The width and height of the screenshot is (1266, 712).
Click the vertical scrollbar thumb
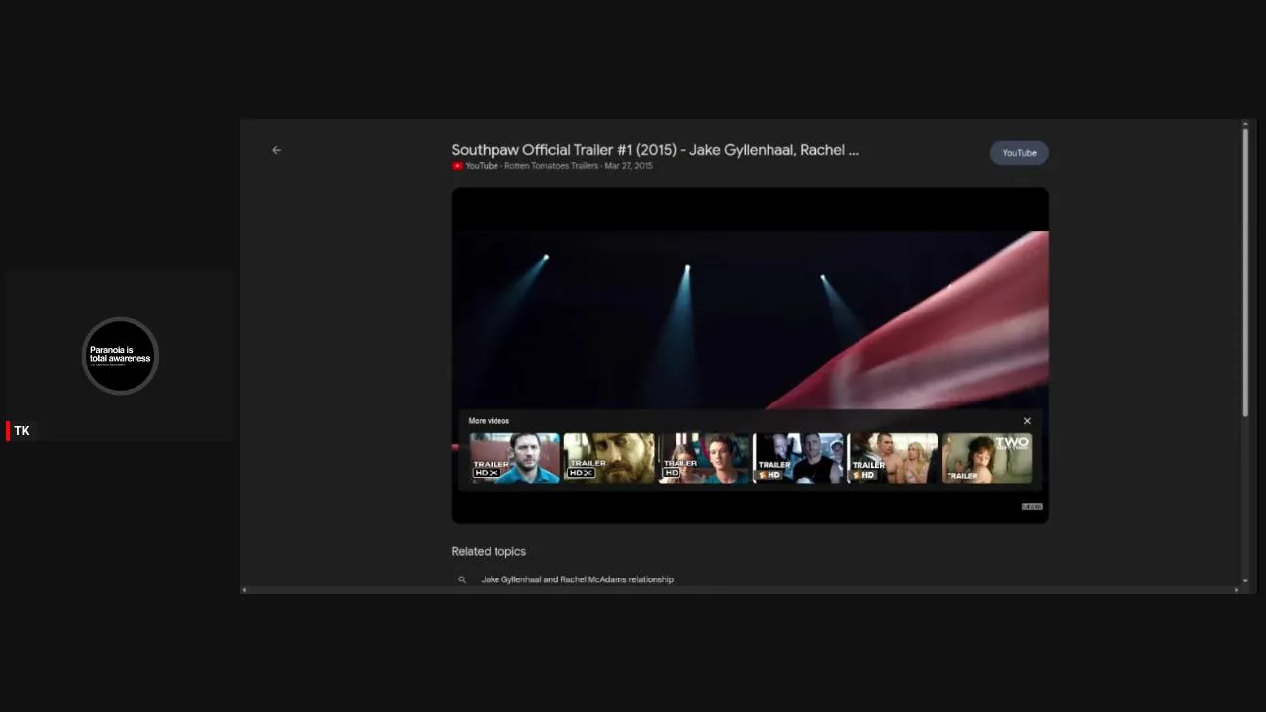[1245, 272]
